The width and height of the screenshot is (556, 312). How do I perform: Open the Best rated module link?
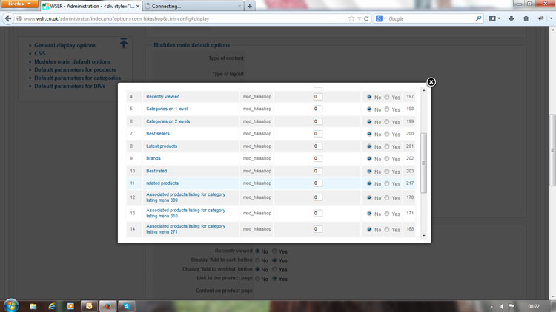tap(156, 171)
